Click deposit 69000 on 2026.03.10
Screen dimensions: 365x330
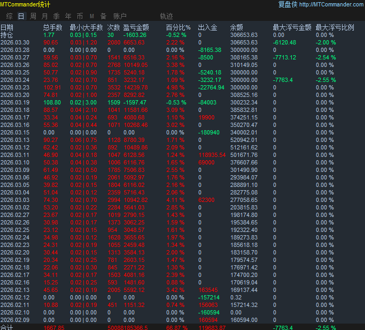click(x=206, y=162)
